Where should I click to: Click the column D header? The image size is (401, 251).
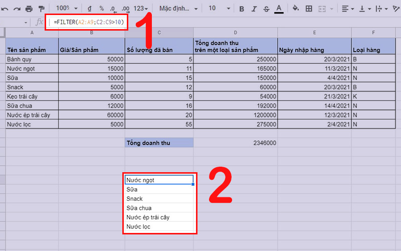pos(236,33)
